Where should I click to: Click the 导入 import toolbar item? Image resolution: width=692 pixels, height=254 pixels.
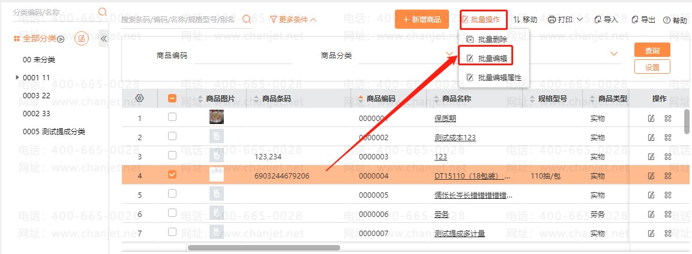click(x=606, y=19)
